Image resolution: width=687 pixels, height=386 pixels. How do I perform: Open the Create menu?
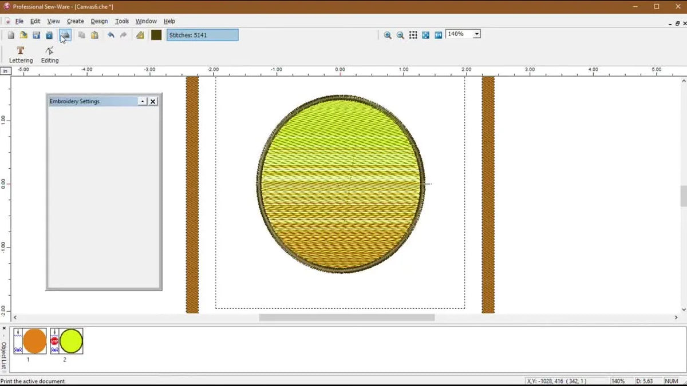(x=75, y=21)
